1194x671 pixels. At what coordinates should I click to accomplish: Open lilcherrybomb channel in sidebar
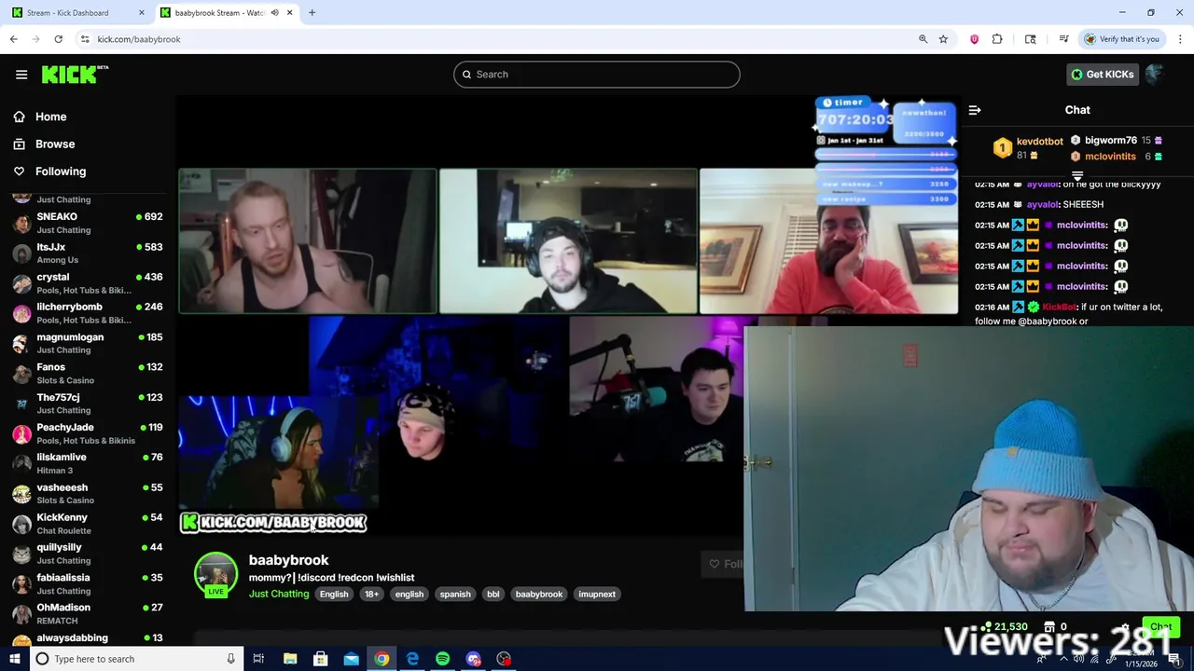(x=88, y=313)
